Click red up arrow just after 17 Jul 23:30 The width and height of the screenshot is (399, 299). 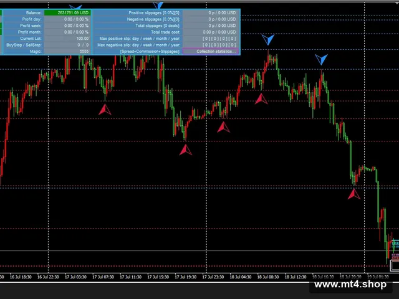tap(223, 127)
